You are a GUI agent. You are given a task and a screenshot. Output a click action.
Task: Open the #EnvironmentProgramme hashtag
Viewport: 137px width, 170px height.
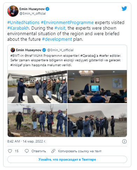[x=67, y=23]
